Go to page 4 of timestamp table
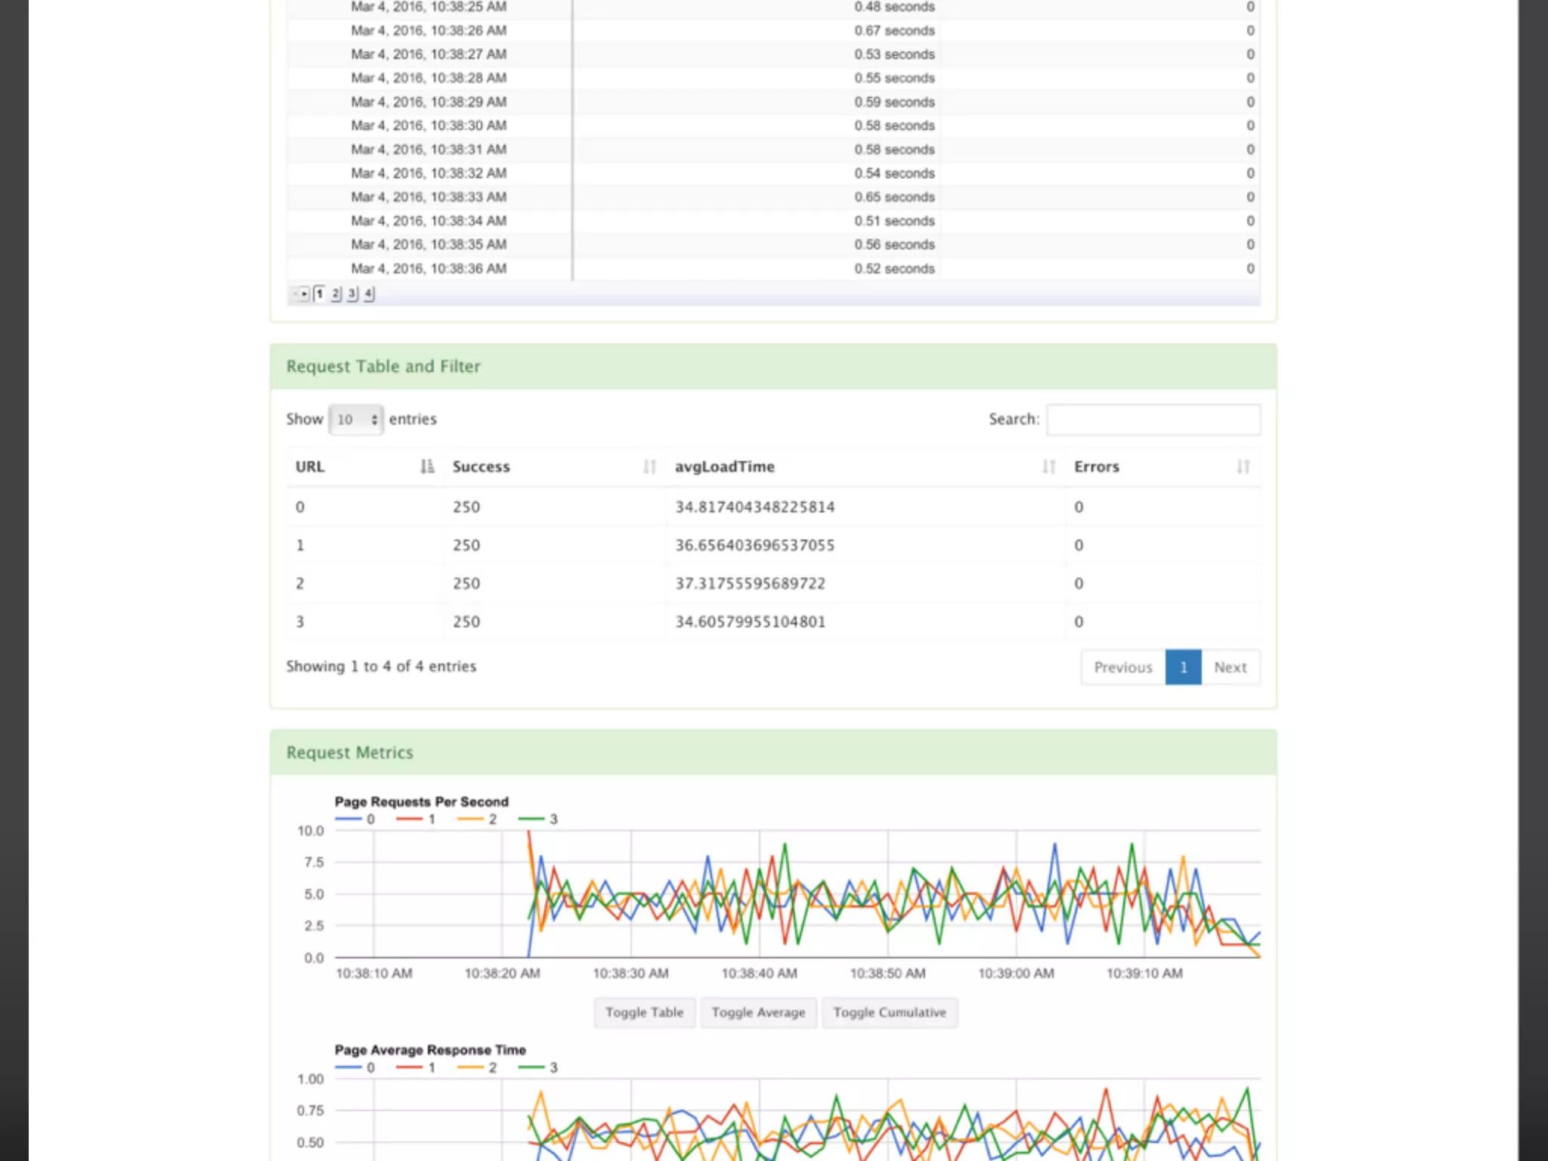The image size is (1548, 1161). click(368, 294)
